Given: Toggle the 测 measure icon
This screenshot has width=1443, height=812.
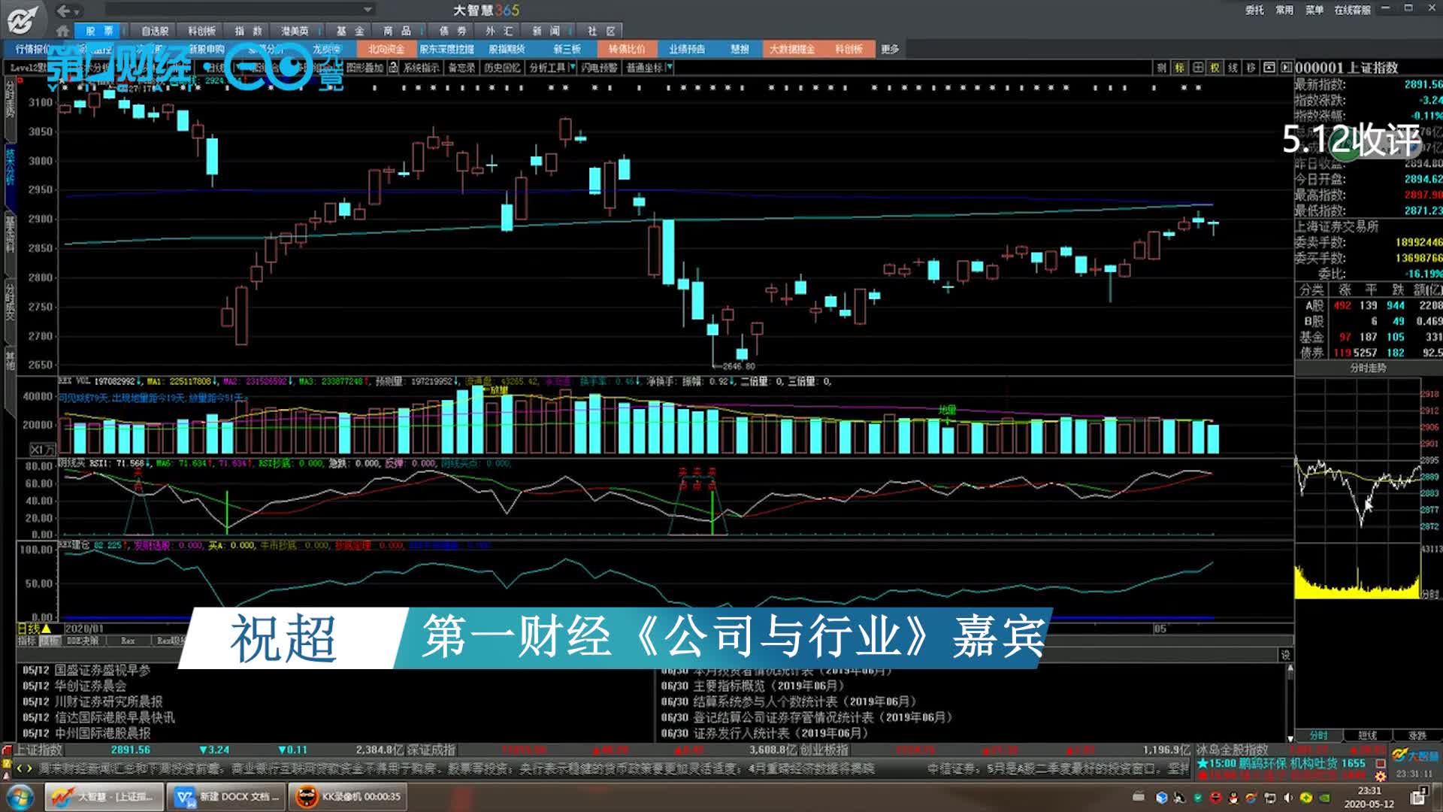Looking at the screenshot, I should [x=1161, y=68].
